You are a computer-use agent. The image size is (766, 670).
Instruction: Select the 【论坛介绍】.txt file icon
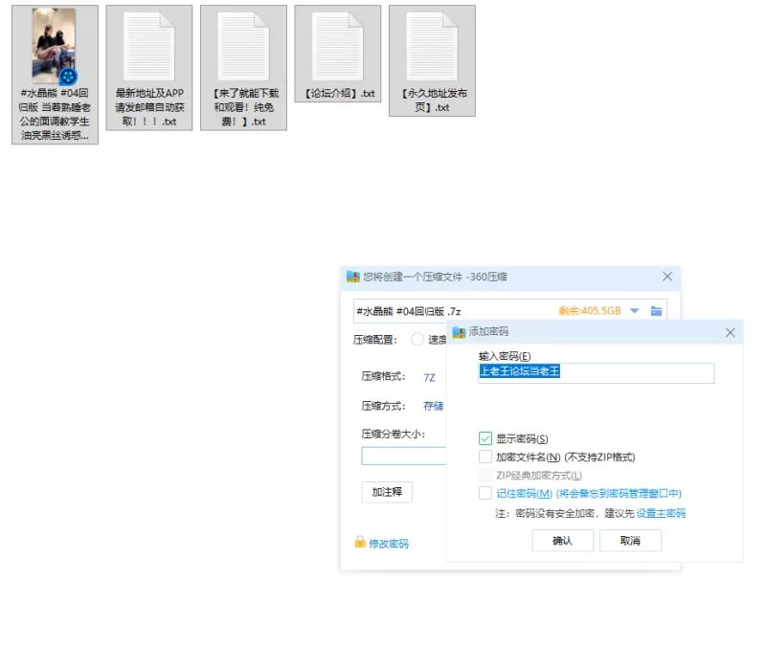[x=338, y=46]
